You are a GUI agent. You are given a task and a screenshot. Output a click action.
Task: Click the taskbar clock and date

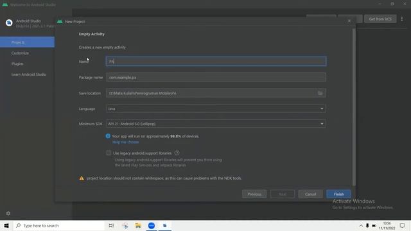point(387,225)
